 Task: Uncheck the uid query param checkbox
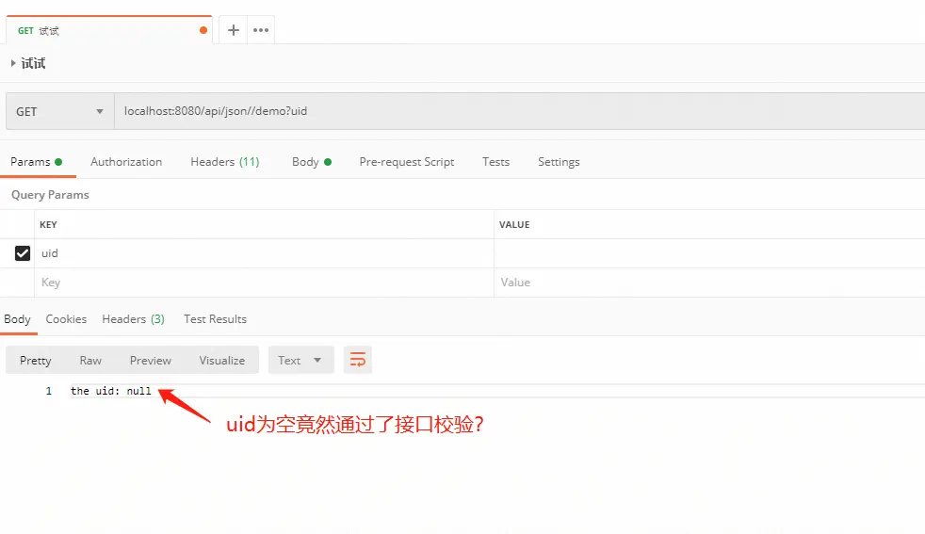[23, 253]
